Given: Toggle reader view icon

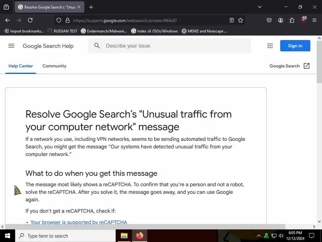Looking at the screenshot, I should coord(232,20).
